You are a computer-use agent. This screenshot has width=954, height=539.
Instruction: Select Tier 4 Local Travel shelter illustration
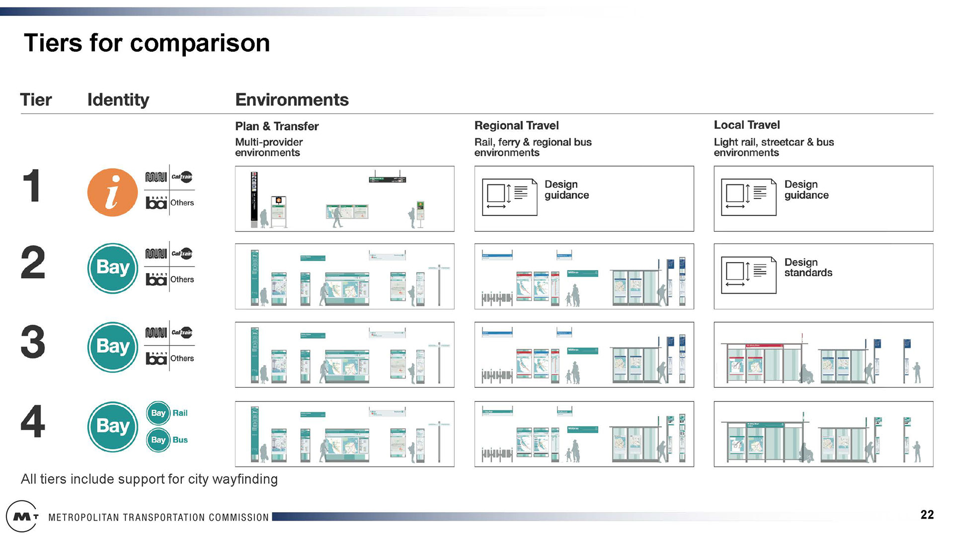[x=823, y=434]
